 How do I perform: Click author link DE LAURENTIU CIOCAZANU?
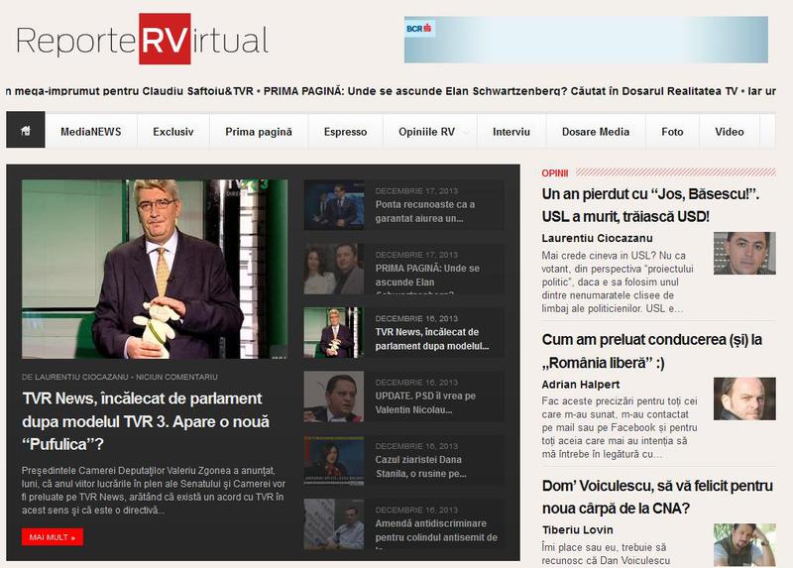point(75,377)
